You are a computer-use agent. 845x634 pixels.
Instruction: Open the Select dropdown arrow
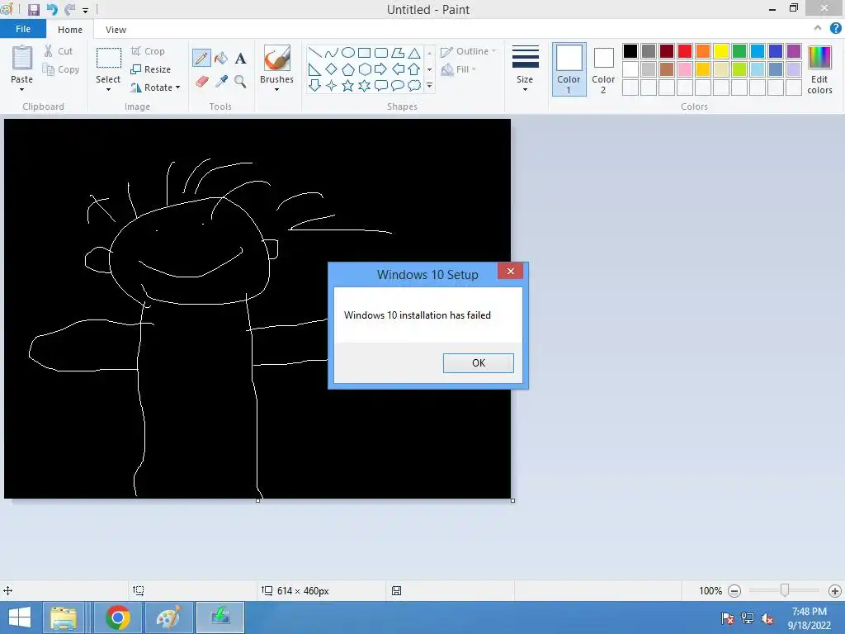pos(108,89)
